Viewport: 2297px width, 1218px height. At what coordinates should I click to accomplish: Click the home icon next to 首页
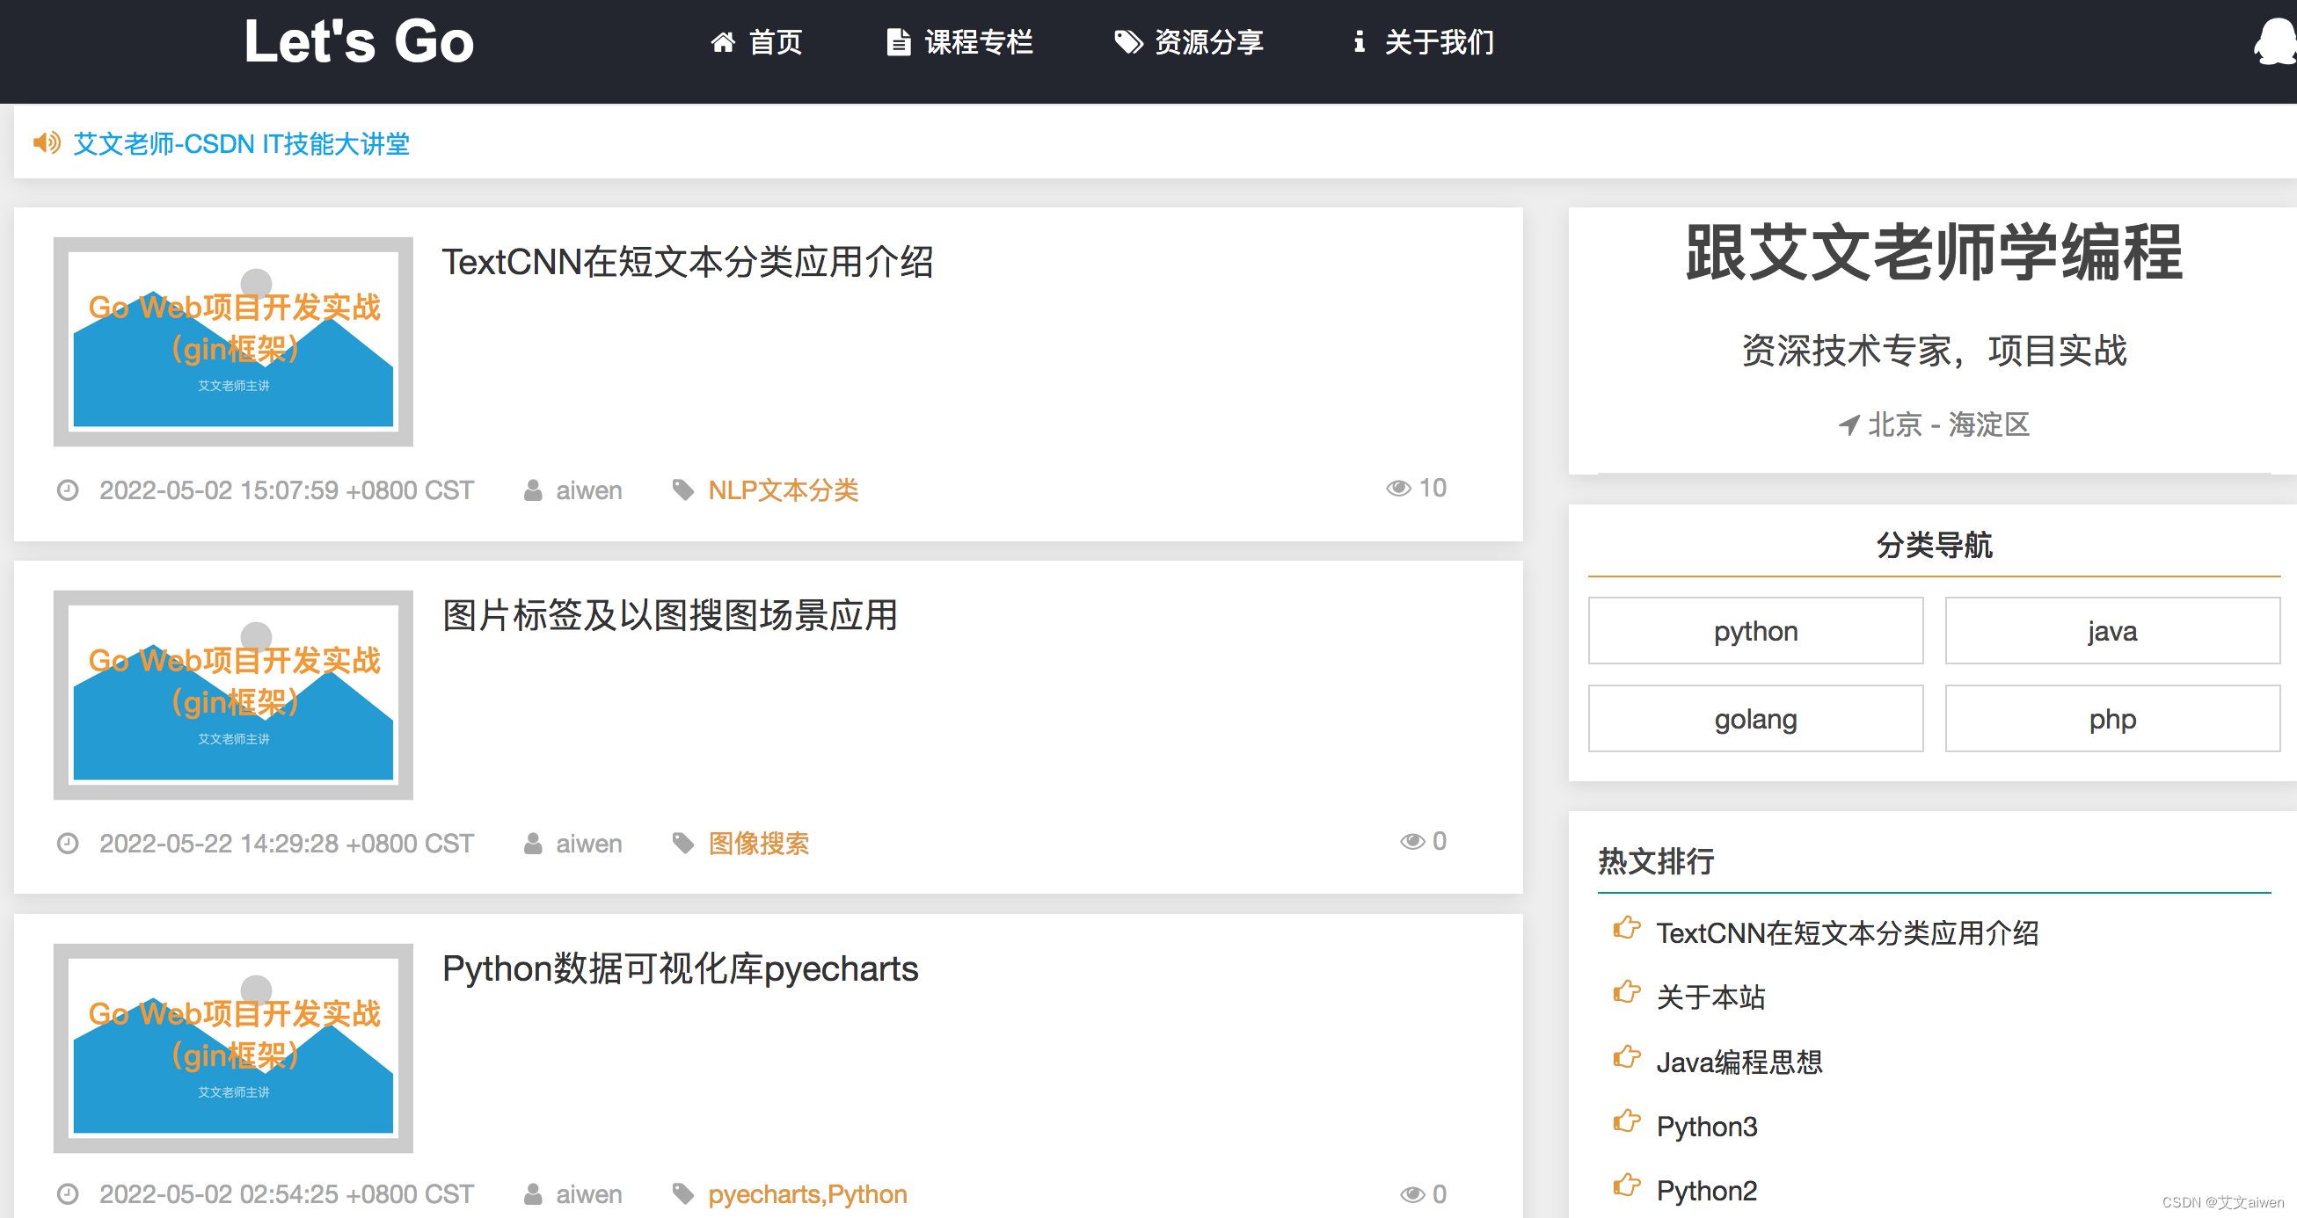coord(722,42)
